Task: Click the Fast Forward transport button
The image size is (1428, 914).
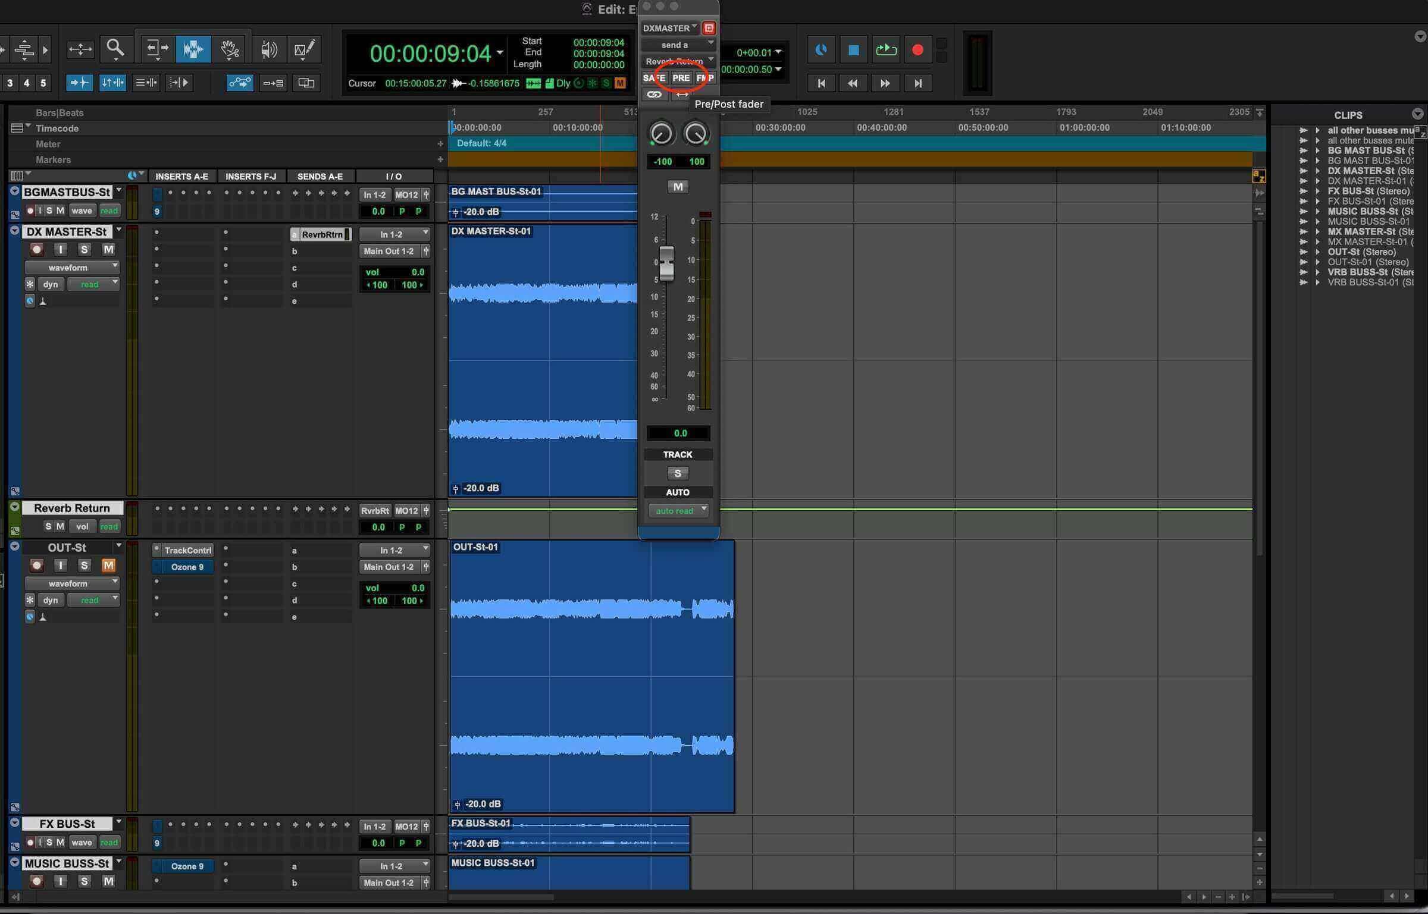Action: pos(885,83)
